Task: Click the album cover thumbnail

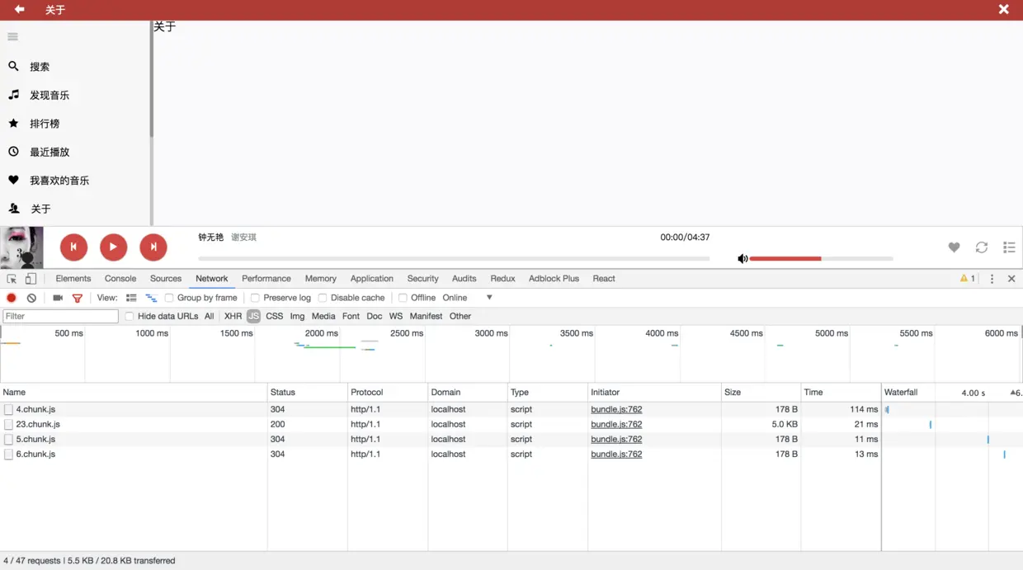Action: 21,247
